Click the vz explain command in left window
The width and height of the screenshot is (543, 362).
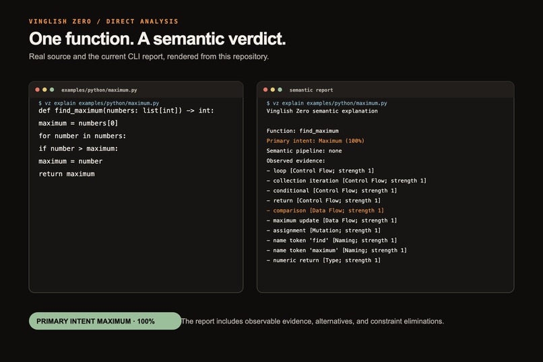tap(98, 103)
